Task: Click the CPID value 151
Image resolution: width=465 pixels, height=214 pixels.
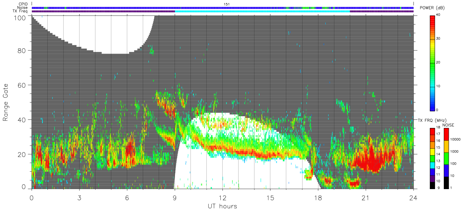Action: [227, 4]
